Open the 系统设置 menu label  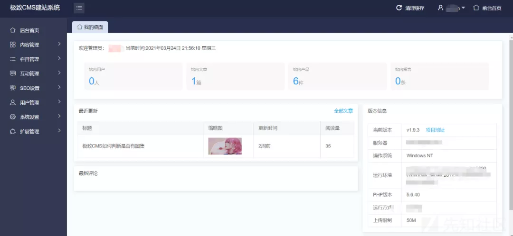(29, 117)
